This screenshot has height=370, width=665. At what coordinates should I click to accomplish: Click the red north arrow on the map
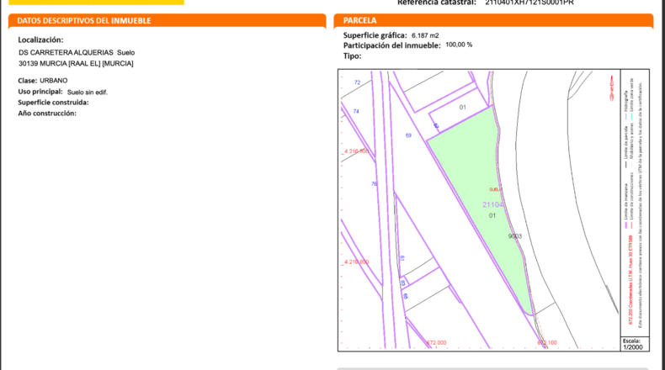tap(612, 87)
